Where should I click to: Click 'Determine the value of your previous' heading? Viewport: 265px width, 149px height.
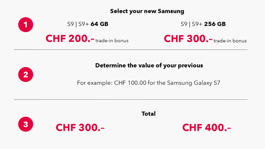pyautogui.click(x=149, y=65)
